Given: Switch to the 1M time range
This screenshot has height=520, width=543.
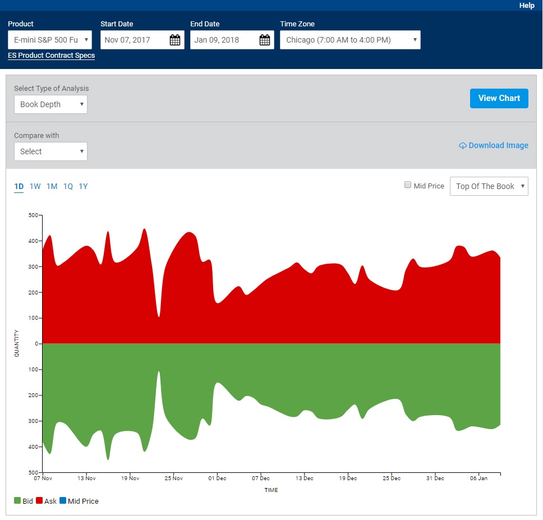Looking at the screenshot, I should pyautogui.click(x=52, y=186).
